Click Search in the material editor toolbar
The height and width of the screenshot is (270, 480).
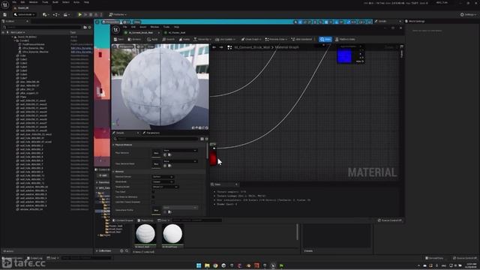click(x=168, y=40)
